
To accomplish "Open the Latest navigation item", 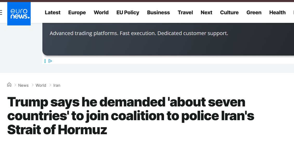I will coord(53,12).
